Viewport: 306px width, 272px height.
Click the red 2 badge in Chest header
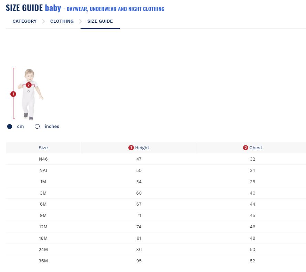click(245, 148)
